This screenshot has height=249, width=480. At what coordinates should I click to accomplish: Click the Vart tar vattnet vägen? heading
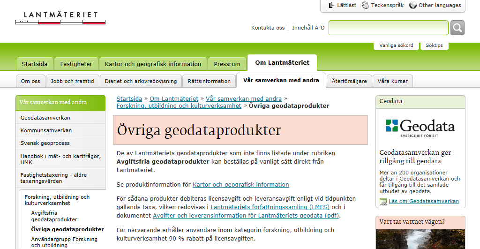pos(412,222)
